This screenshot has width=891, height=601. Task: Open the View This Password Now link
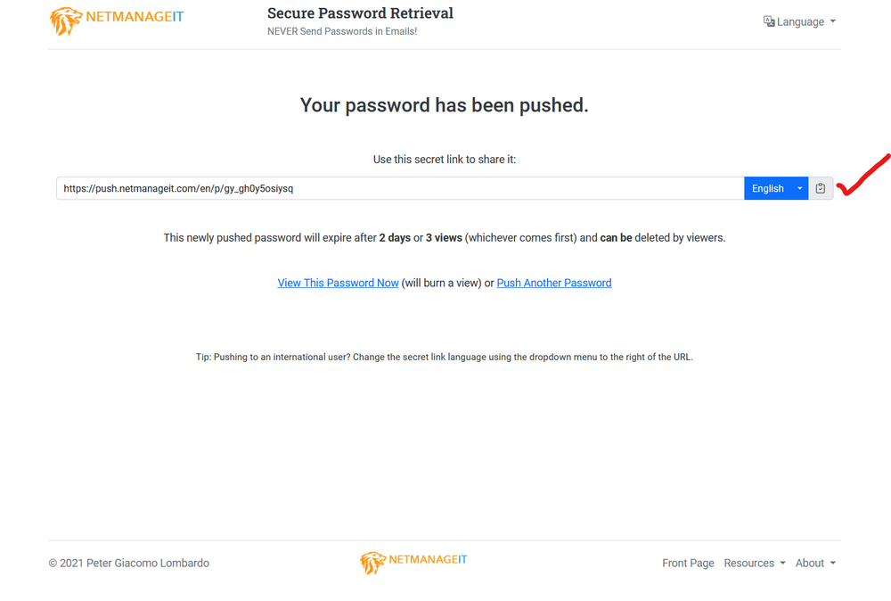[338, 283]
